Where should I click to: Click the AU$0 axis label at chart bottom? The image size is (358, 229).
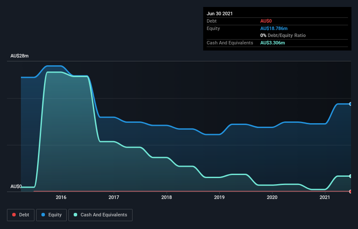pyautogui.click(x=16, y=186)
